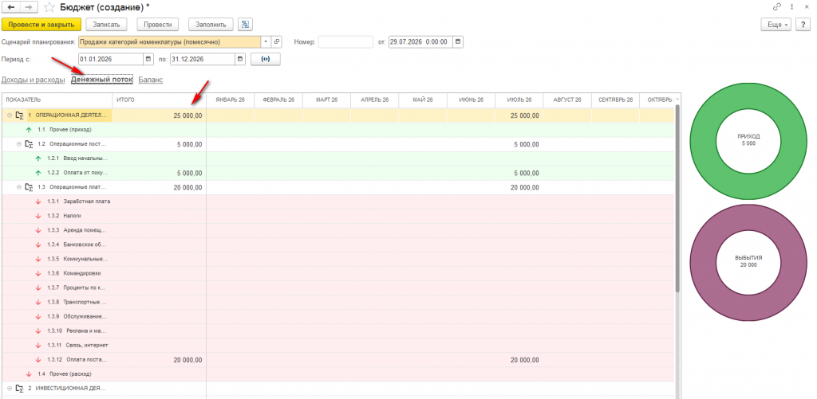Viewport: 817px width, 399px height.
Task: Switch to the Баланс tab
Action: pyautogui.click(x=151, y=80)
